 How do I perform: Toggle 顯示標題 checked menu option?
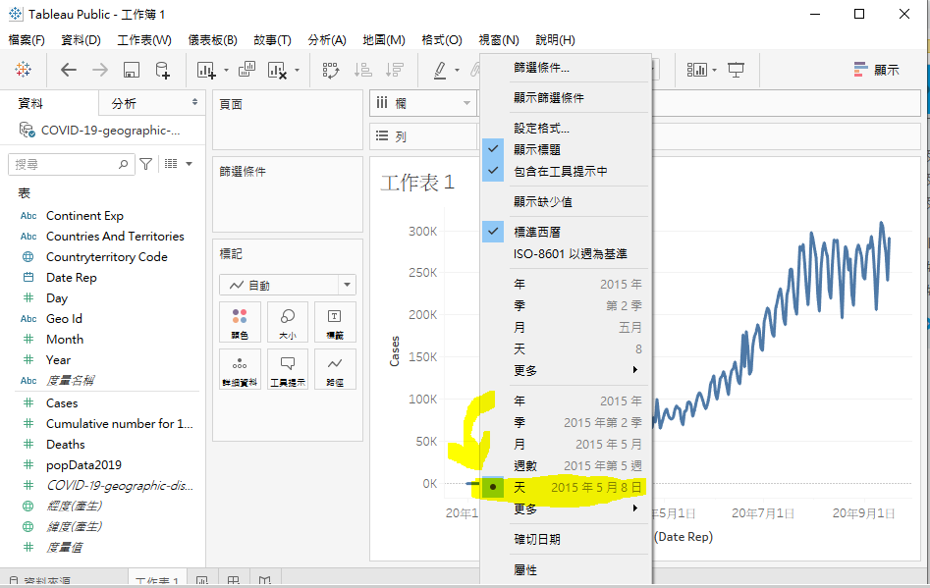(x=566, y=149)
